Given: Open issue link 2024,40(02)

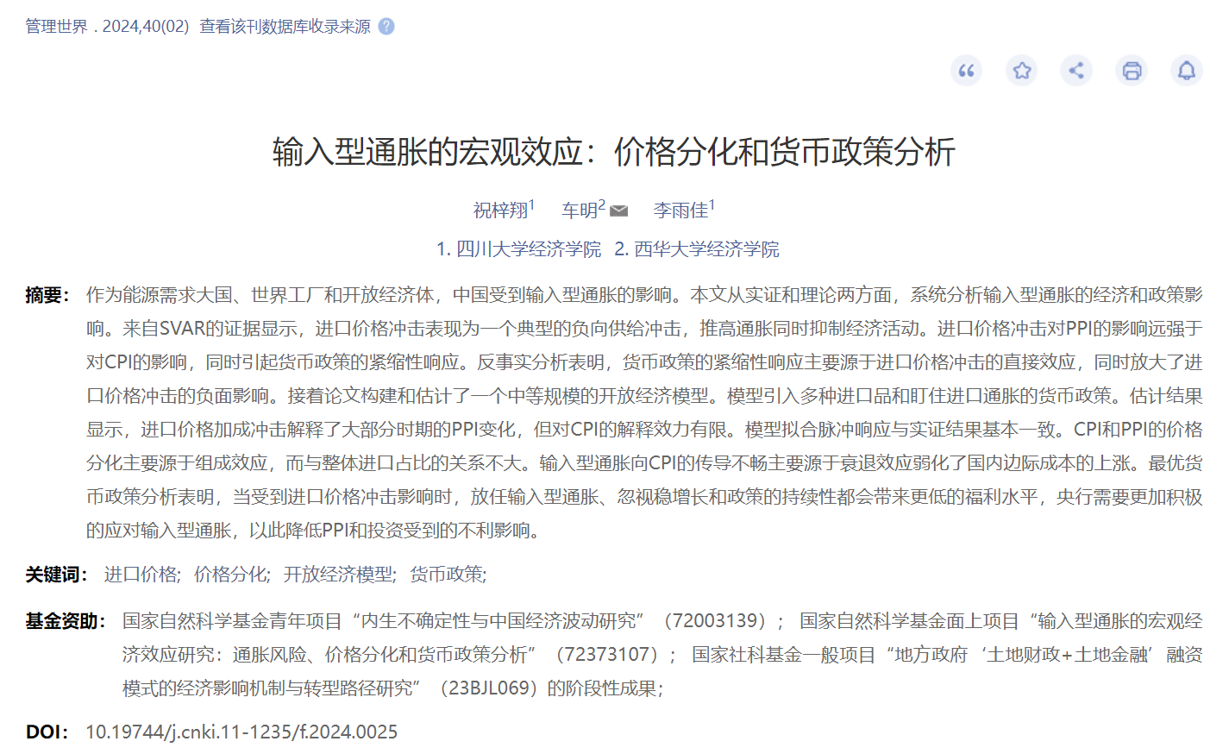Looking at the screenshot, I should (x=146, y=27).
